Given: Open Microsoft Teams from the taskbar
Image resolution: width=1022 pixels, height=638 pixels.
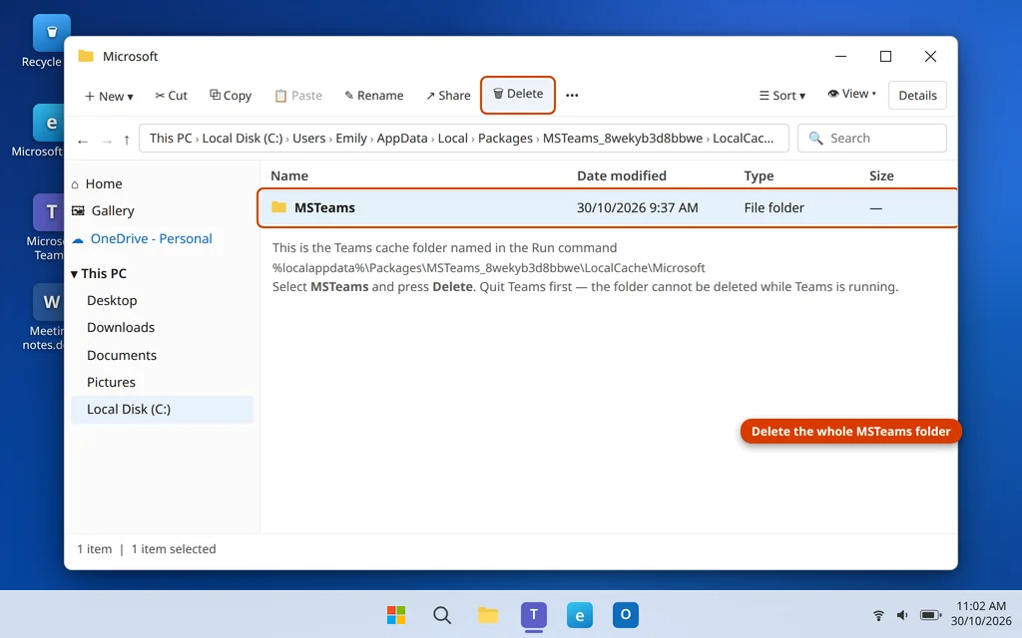Looking at the screenshot, I should coord(534,614).
